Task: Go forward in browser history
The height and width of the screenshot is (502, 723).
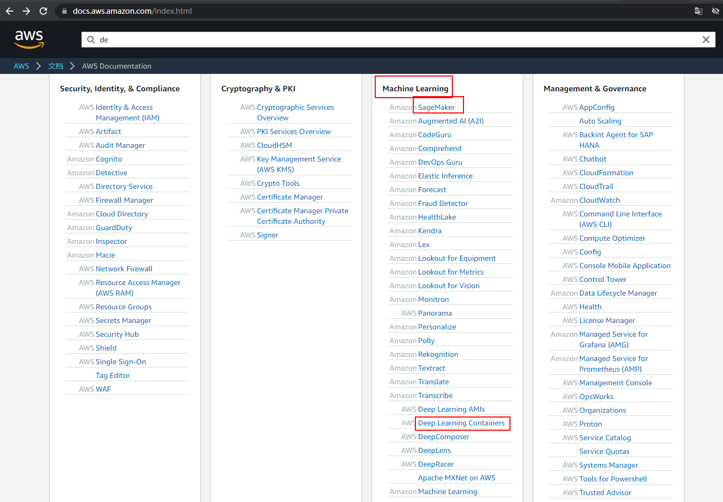Action: coord(26,11)
